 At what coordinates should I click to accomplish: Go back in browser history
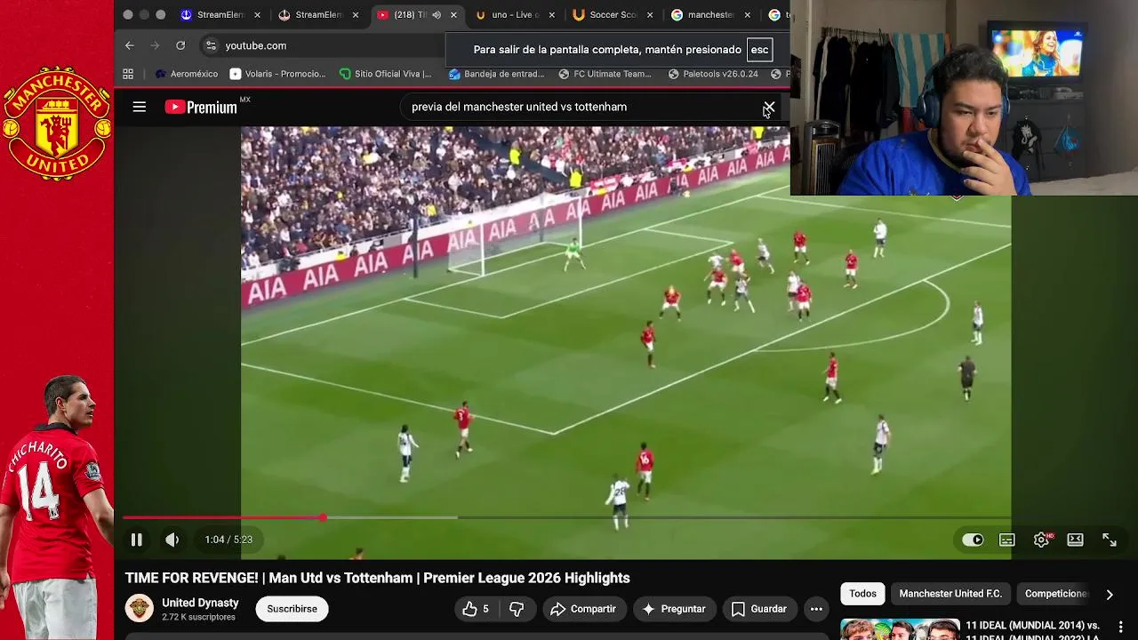[130, 45]
